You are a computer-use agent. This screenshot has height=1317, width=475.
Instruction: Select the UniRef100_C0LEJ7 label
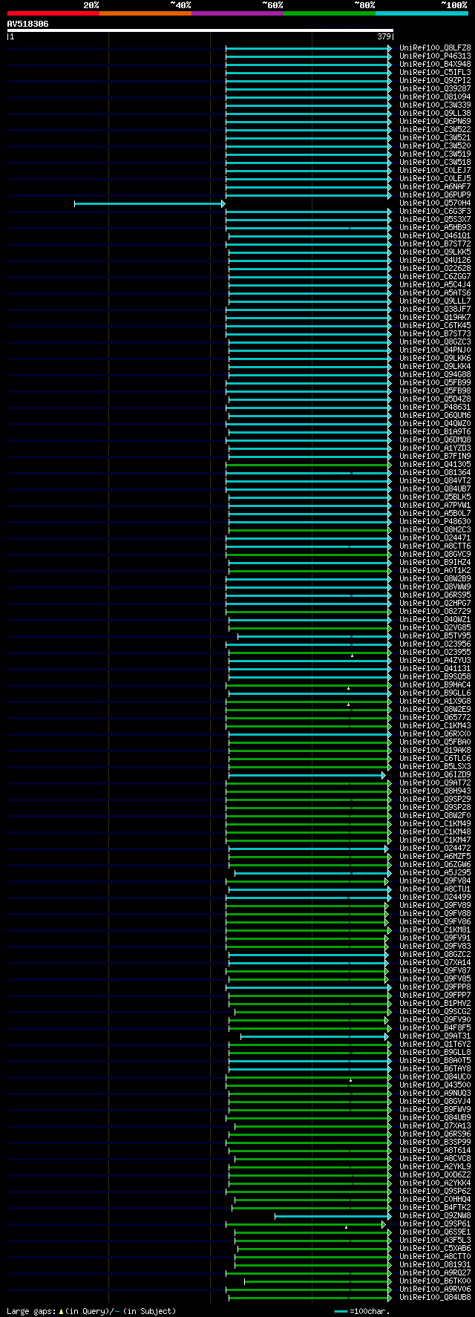click(435, 170)
